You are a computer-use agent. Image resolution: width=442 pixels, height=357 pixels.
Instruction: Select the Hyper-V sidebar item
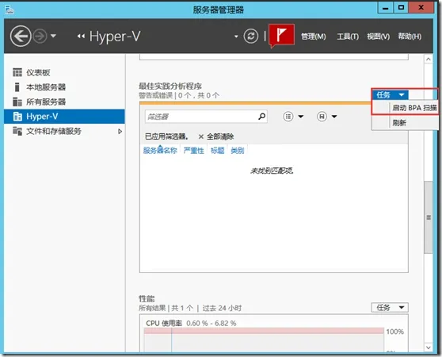coord(64,117)
